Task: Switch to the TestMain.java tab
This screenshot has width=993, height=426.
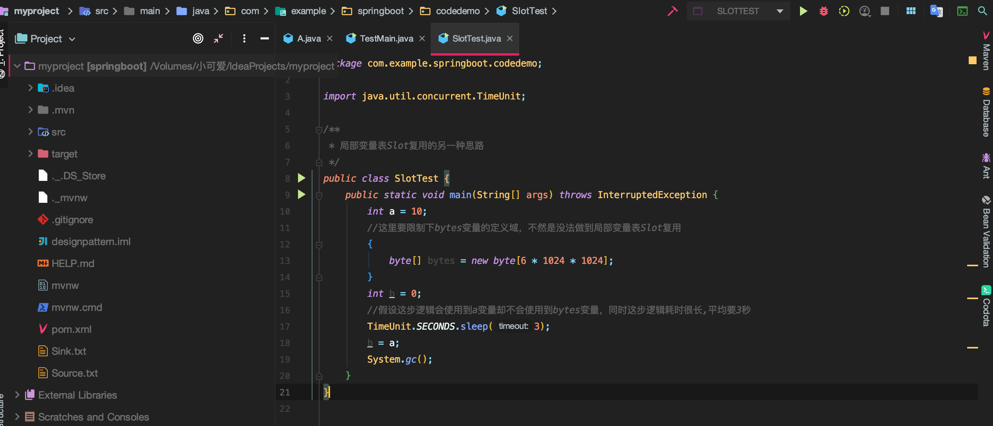Action: click(x=386, y=38)
